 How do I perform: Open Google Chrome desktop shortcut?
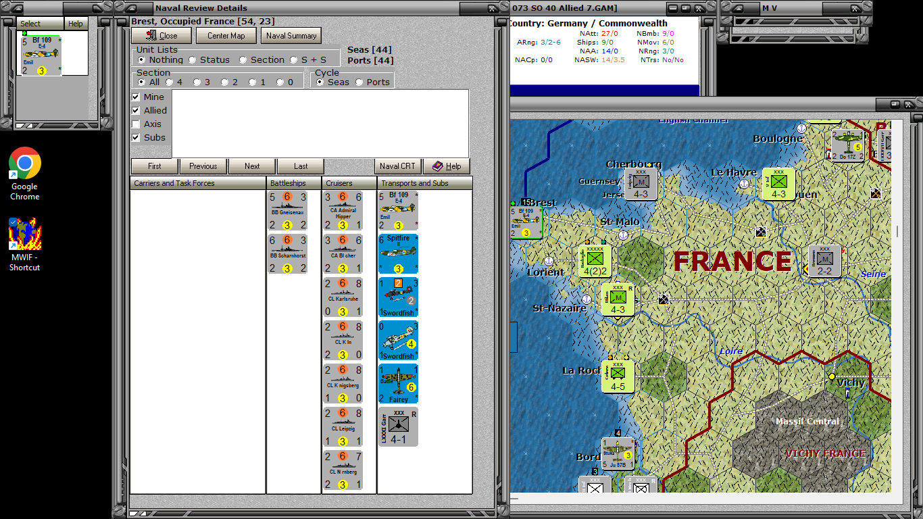25,174
